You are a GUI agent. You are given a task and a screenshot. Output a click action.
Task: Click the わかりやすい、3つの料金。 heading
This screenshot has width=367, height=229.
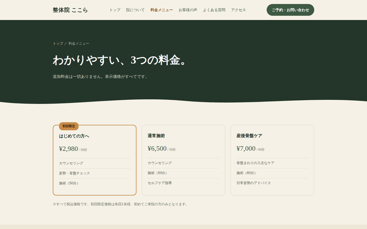pyautogui.click(x=121, y=60)
